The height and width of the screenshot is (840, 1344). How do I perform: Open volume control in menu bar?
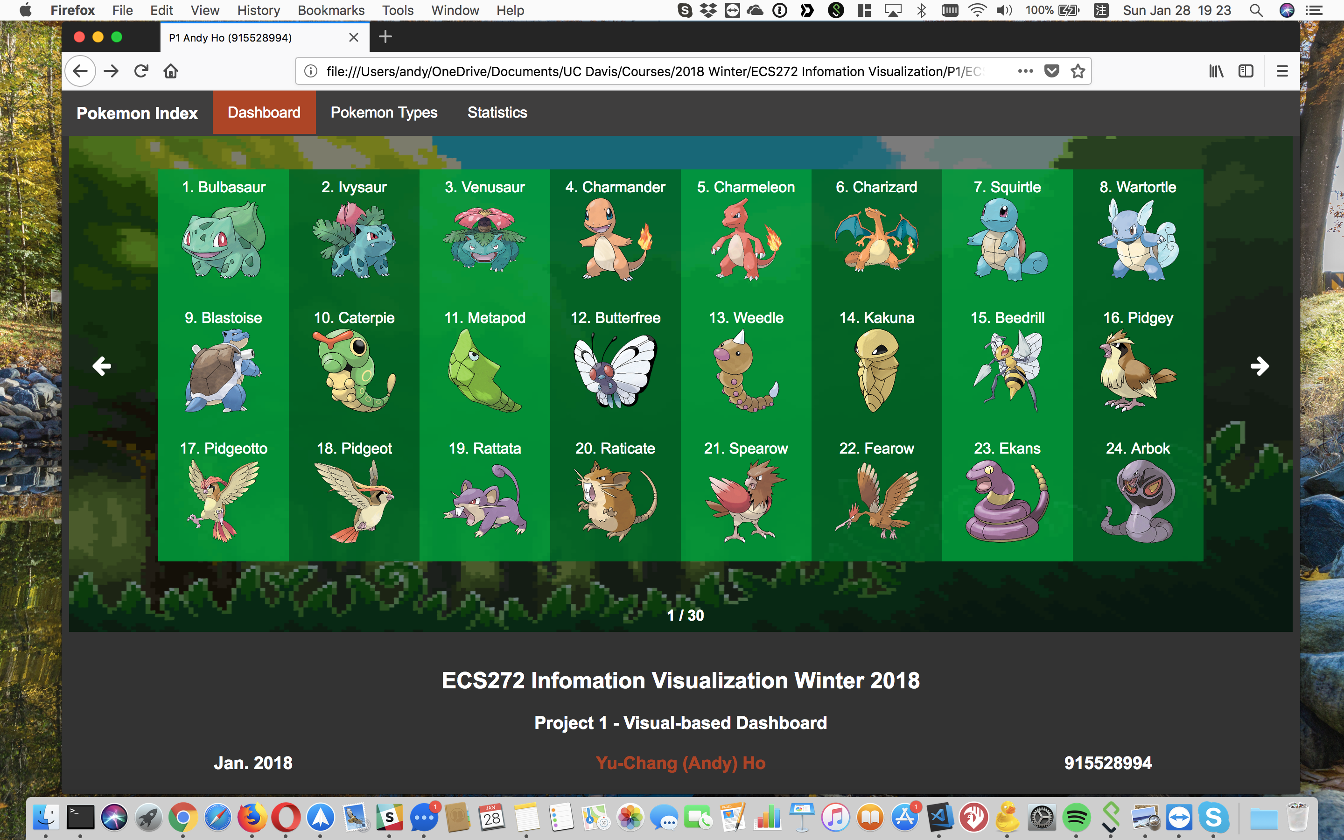tap(1004, 10)
